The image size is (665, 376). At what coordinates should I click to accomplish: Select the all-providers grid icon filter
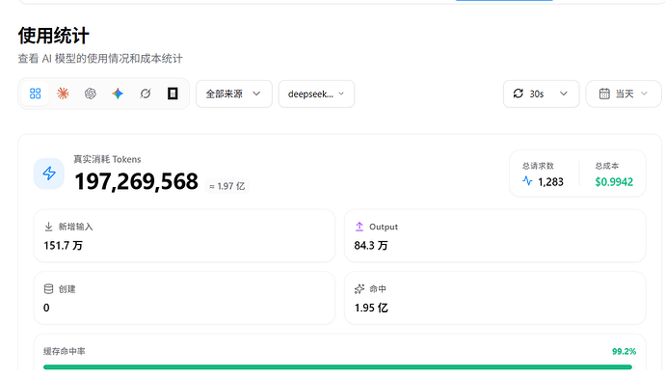(36, 94)
